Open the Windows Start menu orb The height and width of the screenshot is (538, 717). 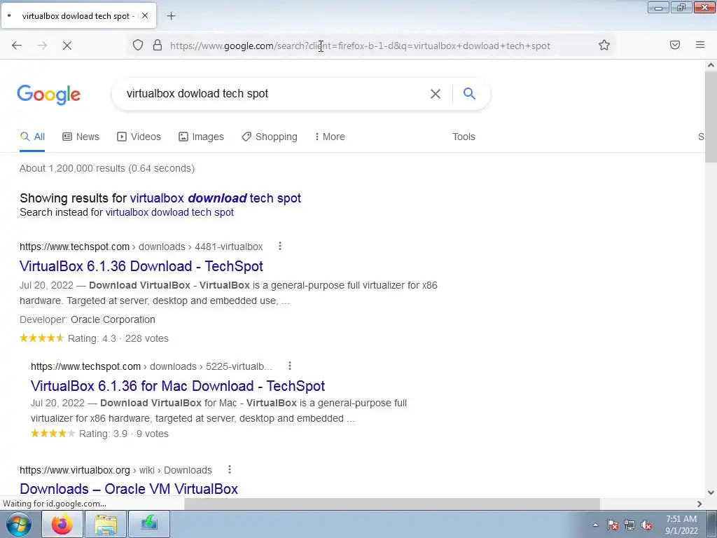point(19,524)
